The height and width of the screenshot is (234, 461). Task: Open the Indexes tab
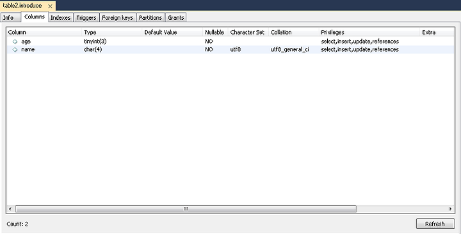61,18
